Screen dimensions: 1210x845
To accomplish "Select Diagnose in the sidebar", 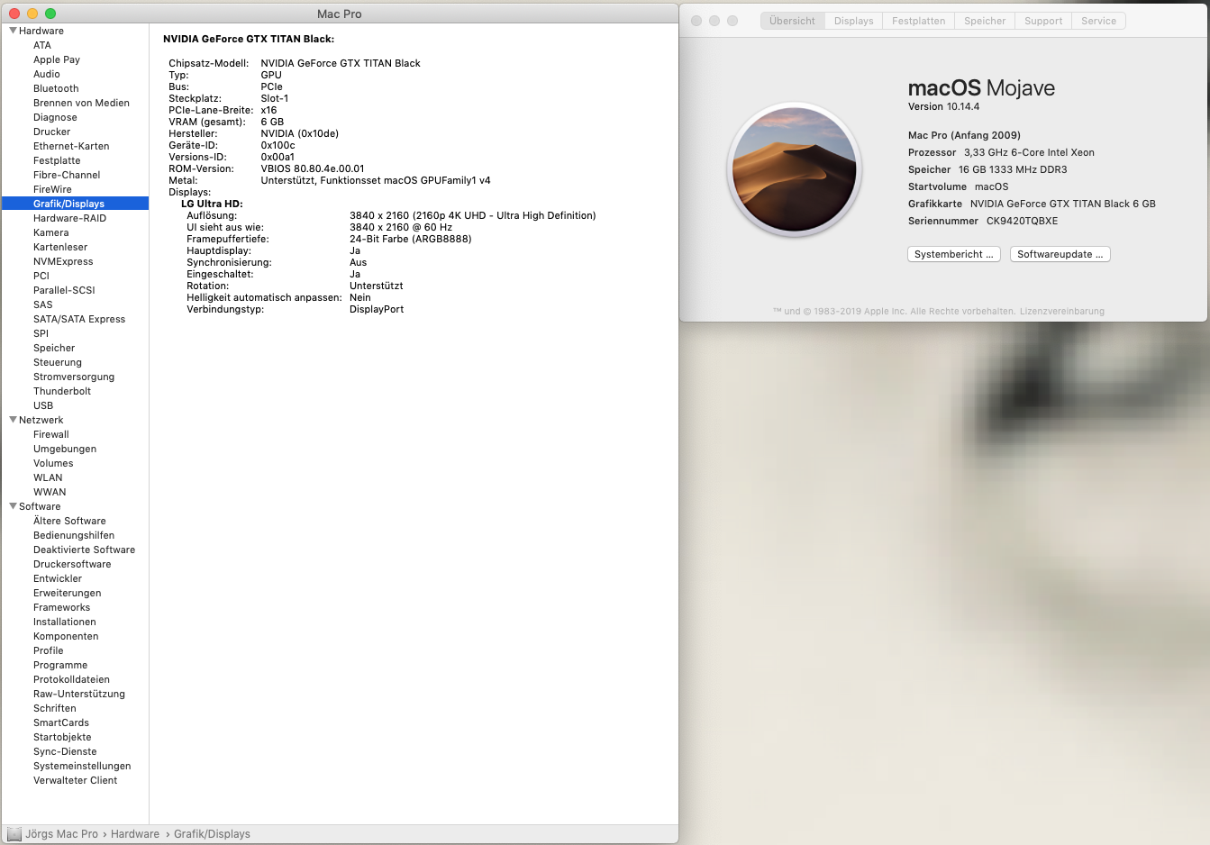I will tap(55, 117).
